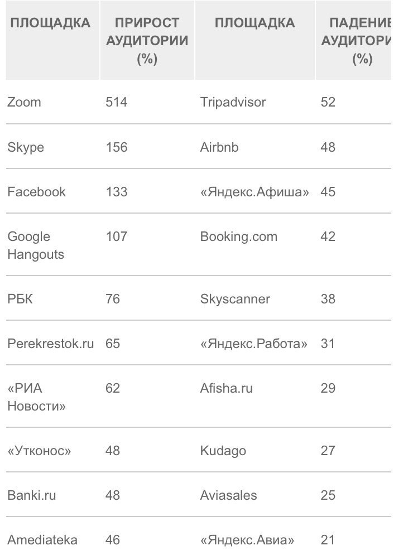Click the Zoom platform cell
The width and height of the screenshot is (408, 560).
(x=24, y=102)
